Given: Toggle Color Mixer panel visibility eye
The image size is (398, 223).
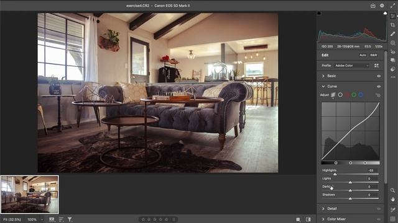Looking at the screenshot, I should click(x=379, y=219).
